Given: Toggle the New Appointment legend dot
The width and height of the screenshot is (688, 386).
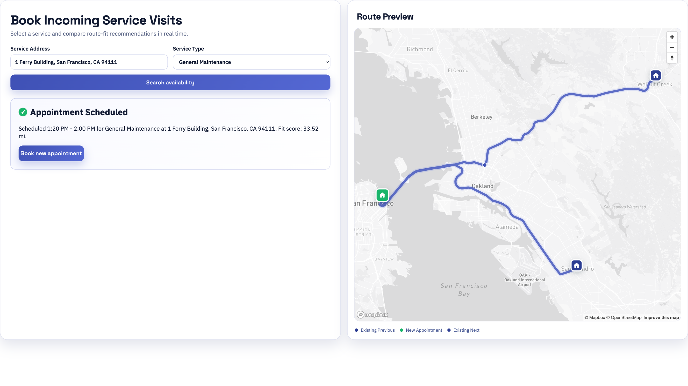Looking at the screenshot, I should [x=401, y=330].
